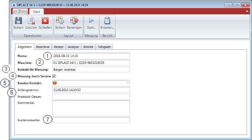Click the application icon in title bar
This screenshot has height=140, width=252.
(x=14, y=5)
